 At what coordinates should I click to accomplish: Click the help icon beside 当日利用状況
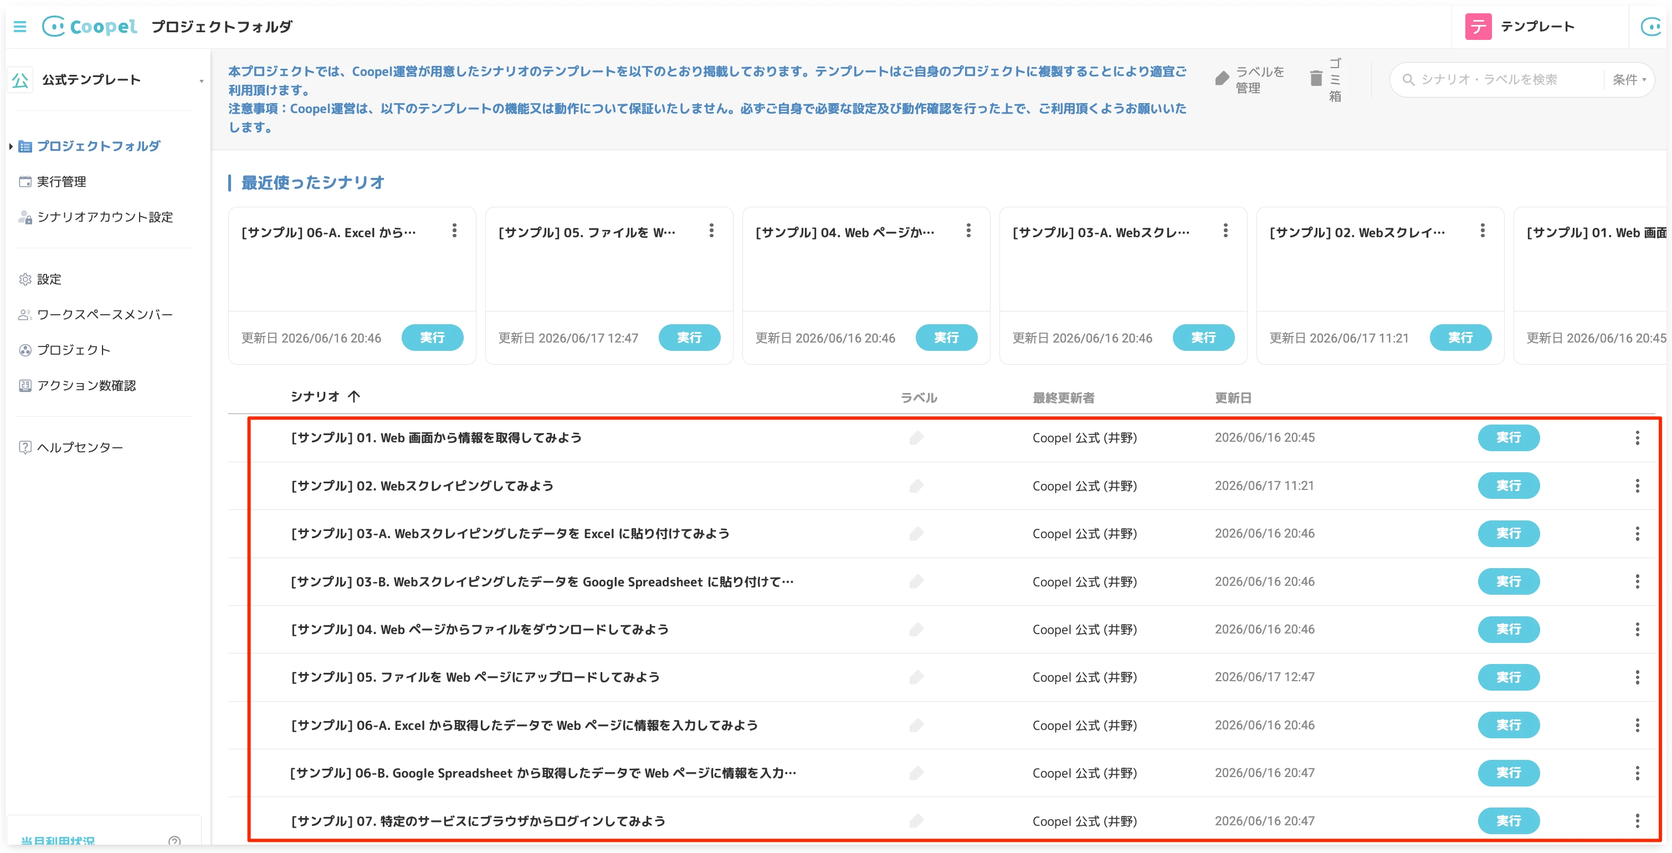[x=174, y=841]
